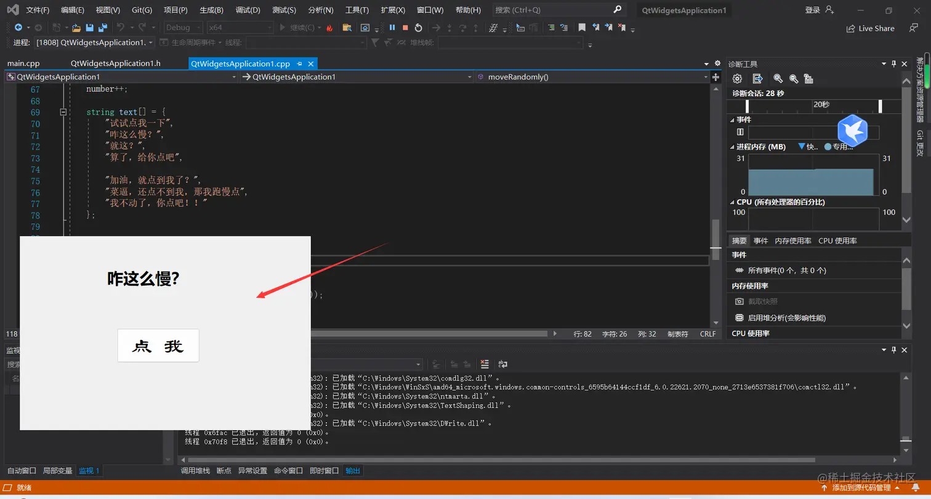Click 添加到源代码管理 in the status bar
The image size is (931, 499).
(861, 488)
